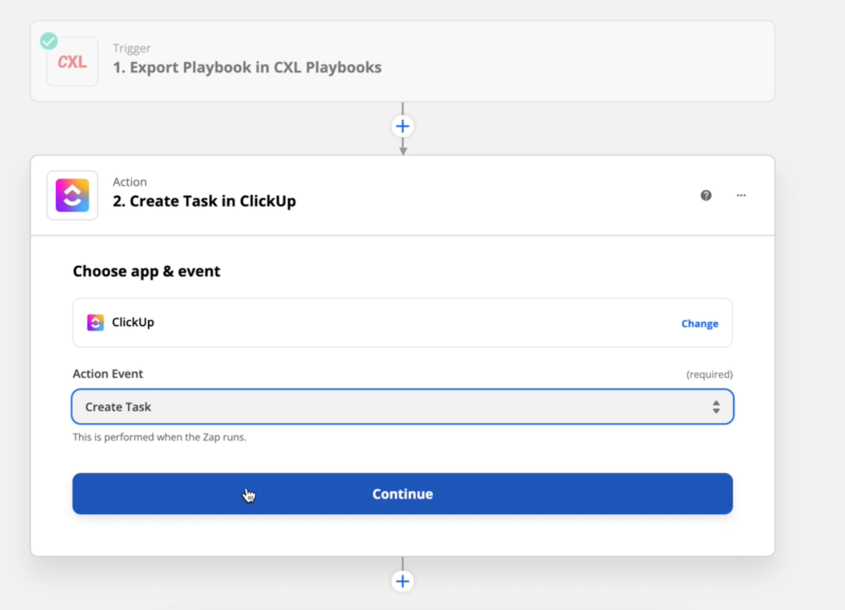The height and width of the screenshot is (610, 845).
Task: Click the Action Event field label
Action: click(x=107, y=374)
